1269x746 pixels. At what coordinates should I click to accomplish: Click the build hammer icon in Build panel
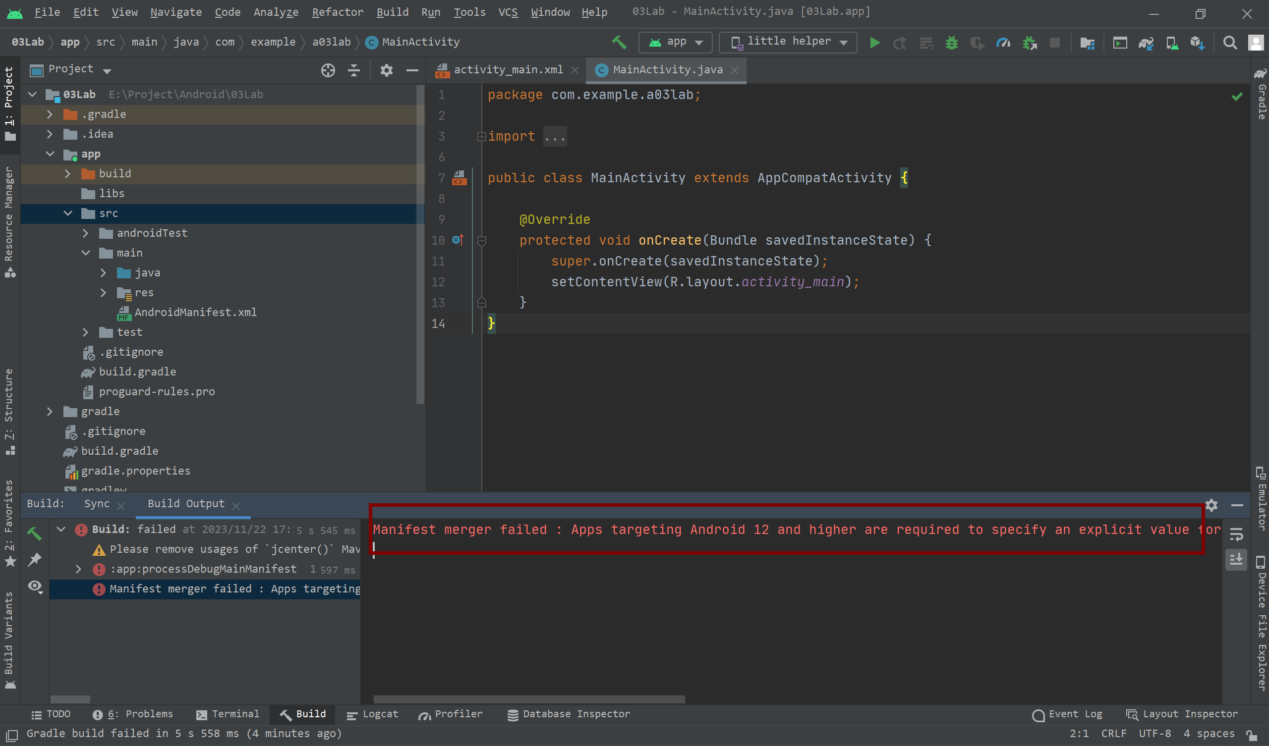(x=34, y=533)
